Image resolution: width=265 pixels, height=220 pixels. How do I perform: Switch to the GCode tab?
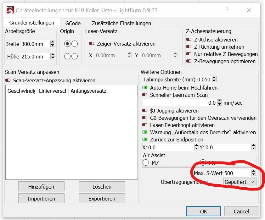coord(73,23)
